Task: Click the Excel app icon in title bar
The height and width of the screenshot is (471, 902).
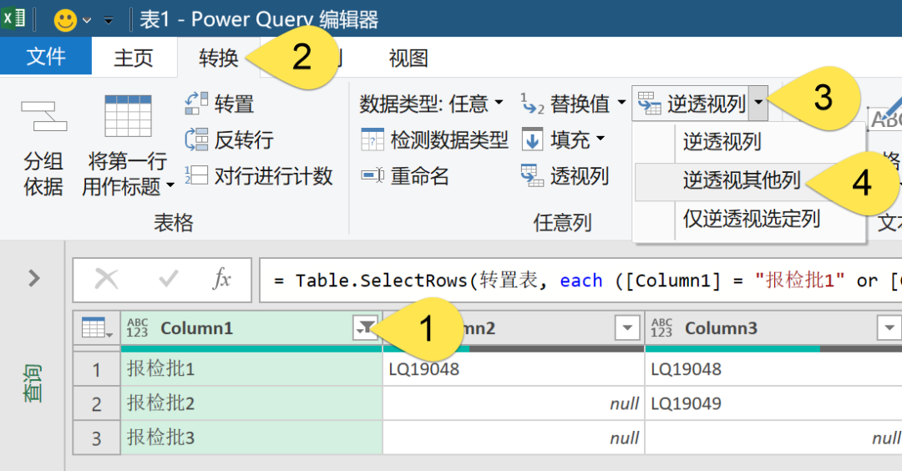Action: pos(14,18)
